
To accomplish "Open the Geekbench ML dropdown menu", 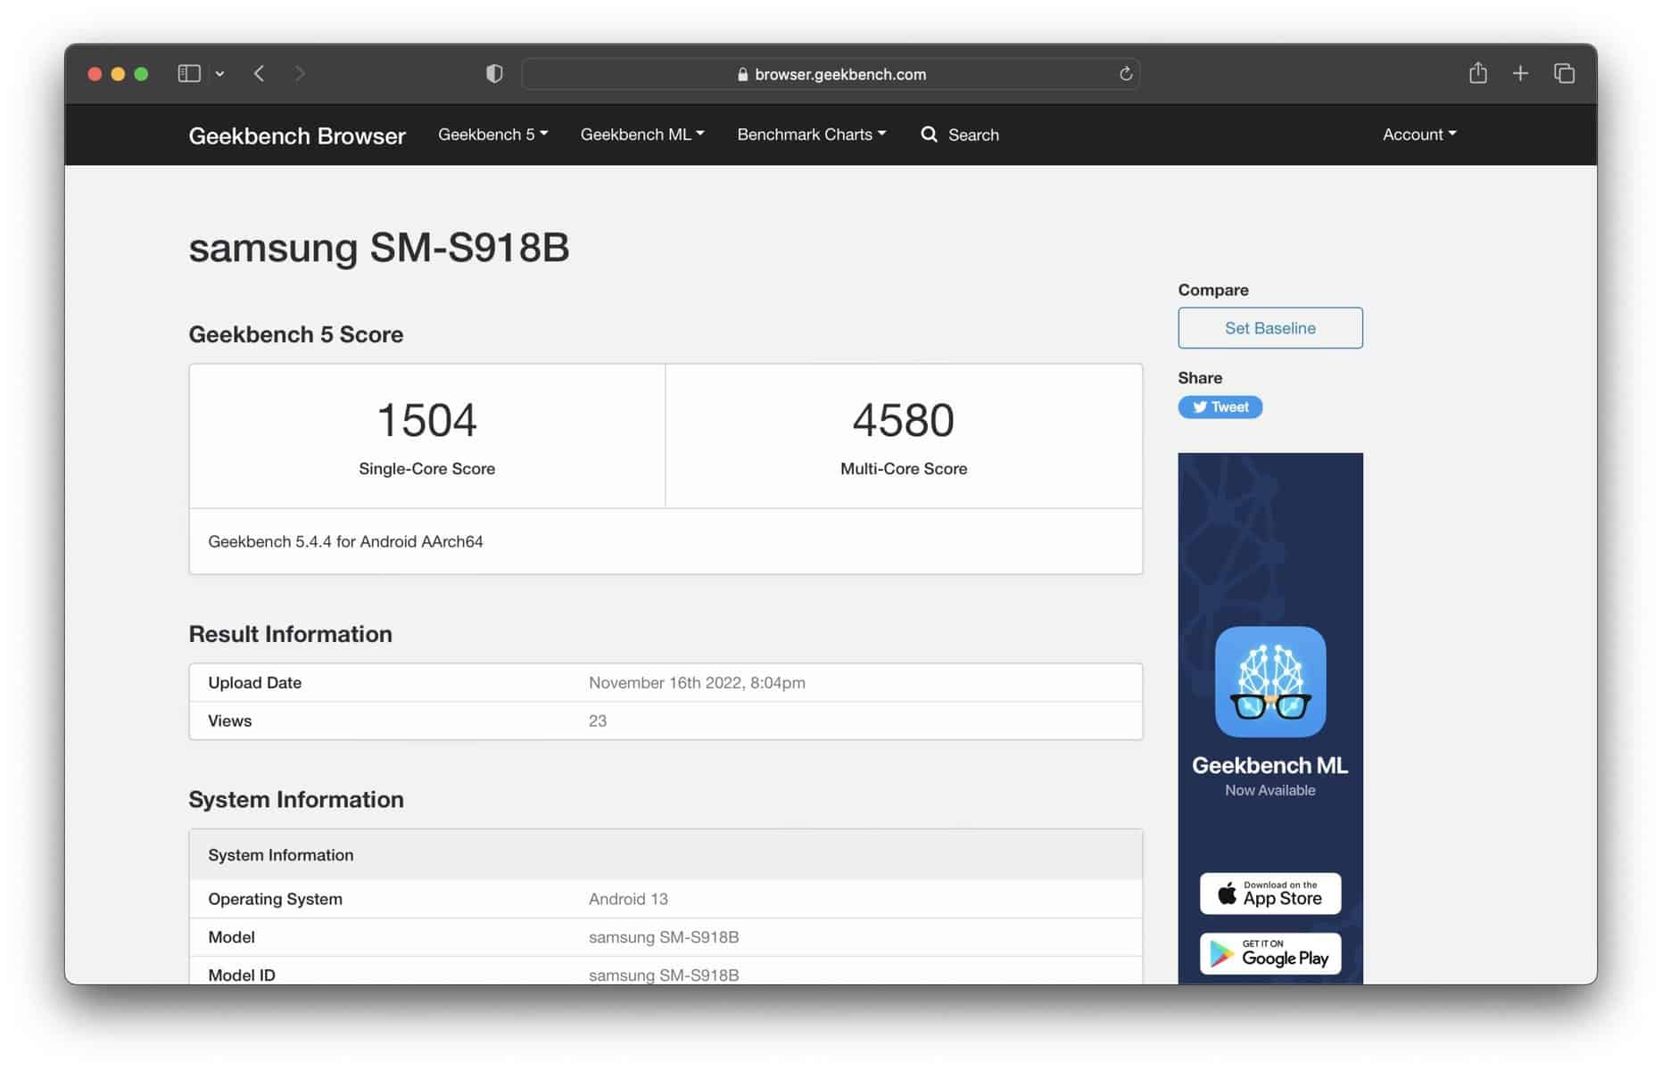I will pos(641,134).
